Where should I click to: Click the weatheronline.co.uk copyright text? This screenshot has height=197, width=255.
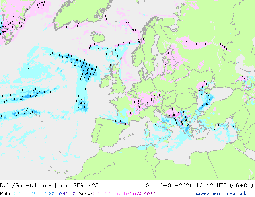(221, 193)
